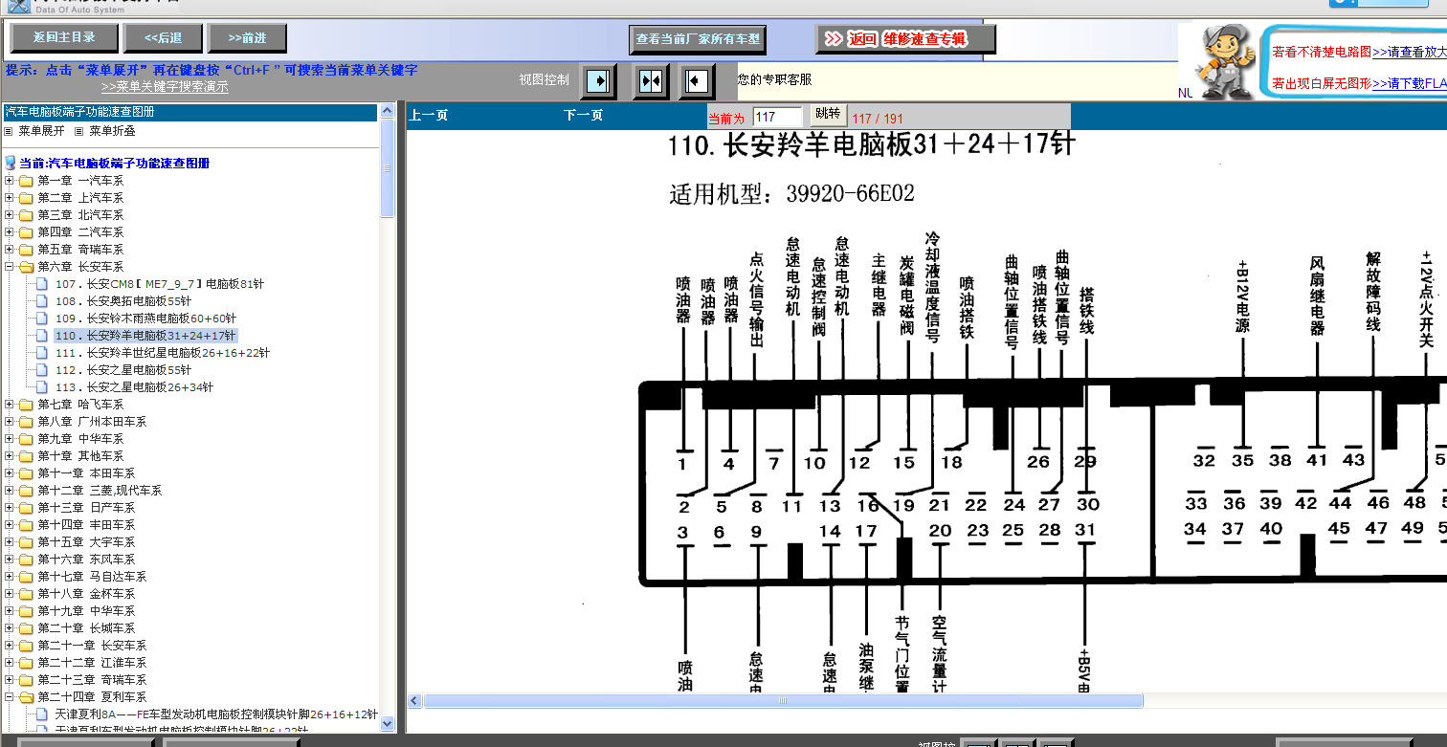Viewport: 1447px width, 747px height.
Task: Expand 第三章 北汽车系 tree node
Action: [10, 215]
